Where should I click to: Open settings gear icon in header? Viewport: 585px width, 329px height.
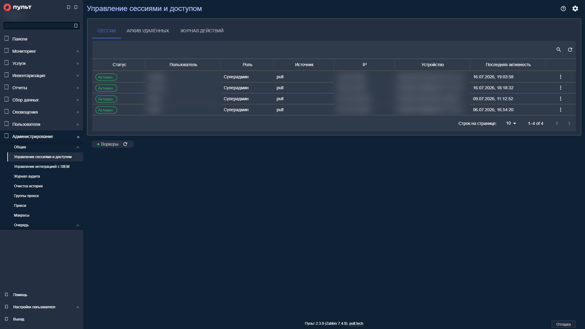click(575, 9)
